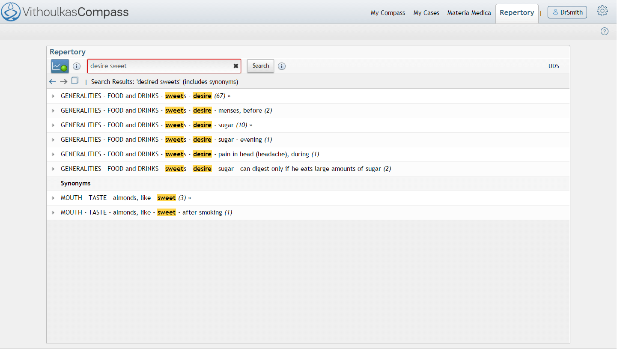Screen dimensions: 617x349
Task: Open MOUTH - TASTE almonds, like sweet (3)
Action: point(126,198)
